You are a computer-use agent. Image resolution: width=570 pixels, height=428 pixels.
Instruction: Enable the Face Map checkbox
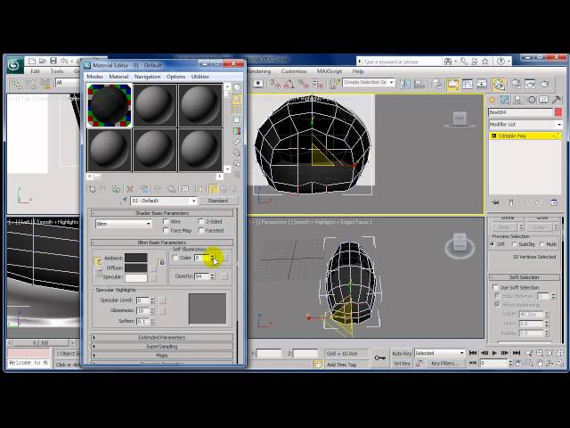click(167, 230)
